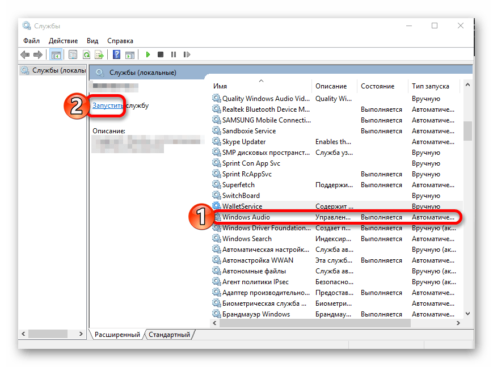Switch to the Стандартный tab
The image size is (493, 367).
click(x=170, y=335)
